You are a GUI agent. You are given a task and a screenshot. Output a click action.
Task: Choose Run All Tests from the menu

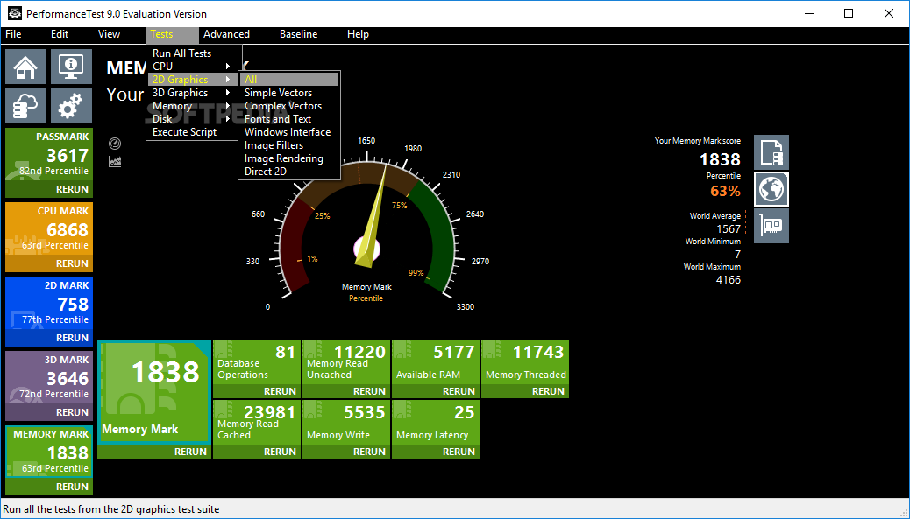pyautogui.click(x=193, y=53)
